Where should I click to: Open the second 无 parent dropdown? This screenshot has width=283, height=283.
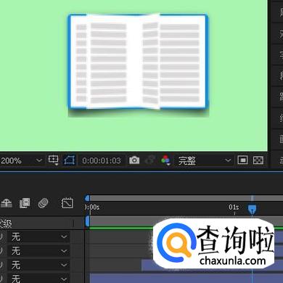coord(38,251)
